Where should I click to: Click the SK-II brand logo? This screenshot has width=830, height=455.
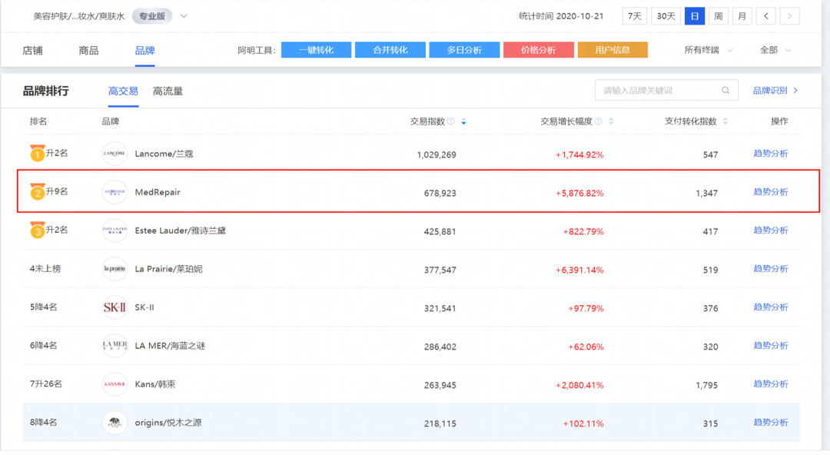[115, 307]
